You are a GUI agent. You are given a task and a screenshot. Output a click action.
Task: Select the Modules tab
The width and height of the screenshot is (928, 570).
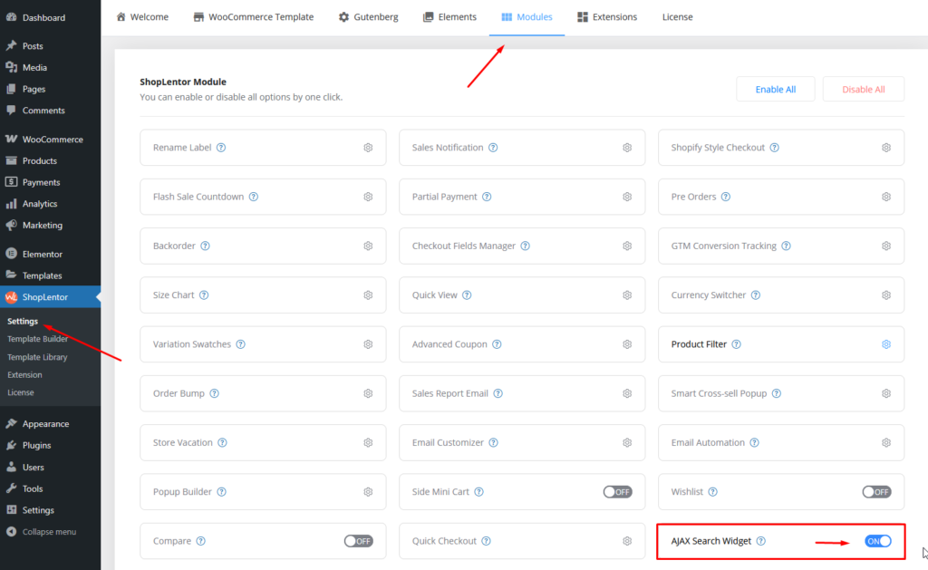tap(527, 16)
